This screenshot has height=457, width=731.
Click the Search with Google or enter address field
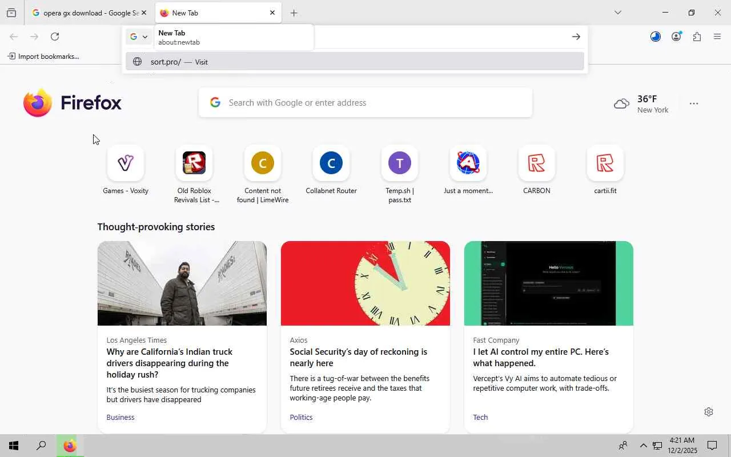coord(365,103)
